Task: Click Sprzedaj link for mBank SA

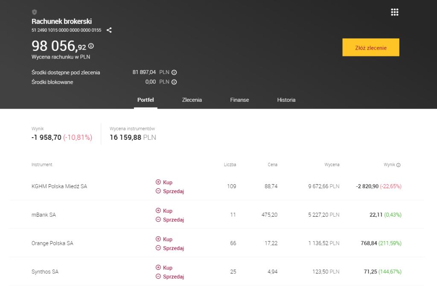Action: [x=173, y=220]
